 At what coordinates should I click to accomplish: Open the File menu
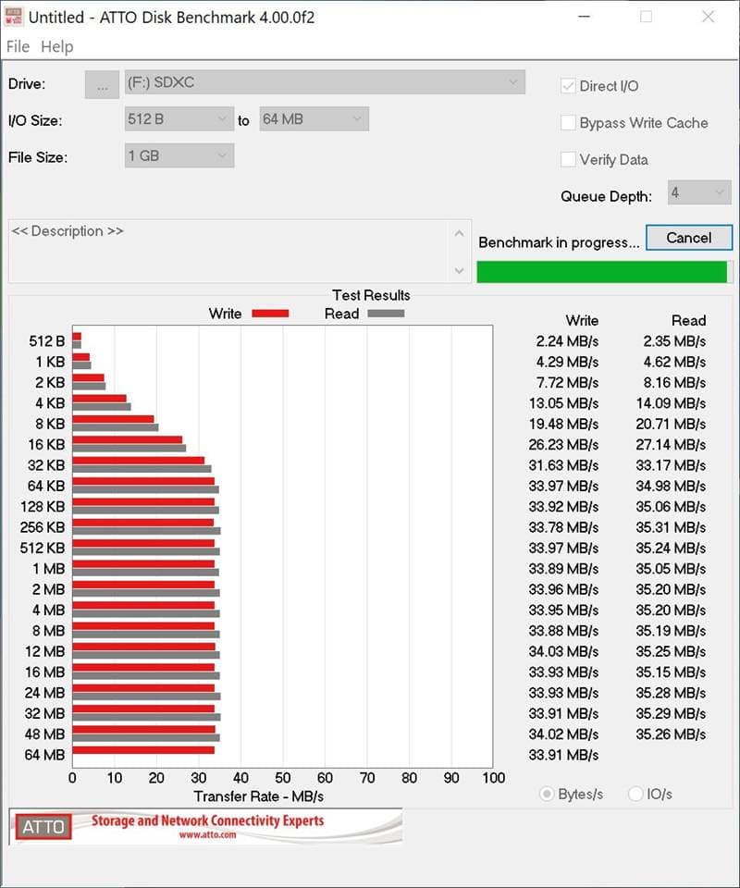tap(18, 46)
